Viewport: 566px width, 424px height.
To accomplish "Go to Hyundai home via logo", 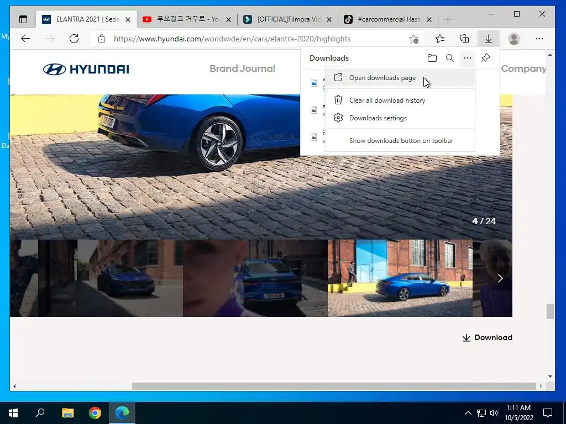I will point(86,69).
